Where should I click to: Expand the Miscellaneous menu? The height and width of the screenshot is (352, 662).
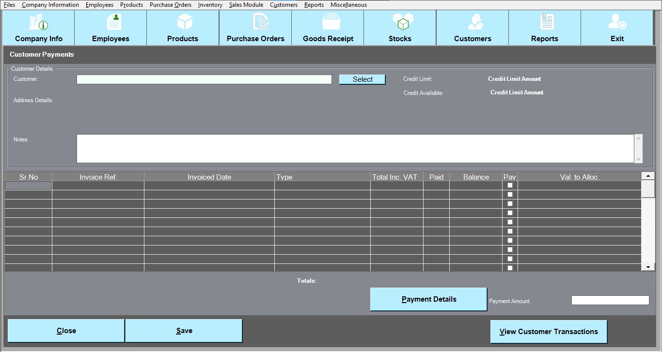click(348, 5)
